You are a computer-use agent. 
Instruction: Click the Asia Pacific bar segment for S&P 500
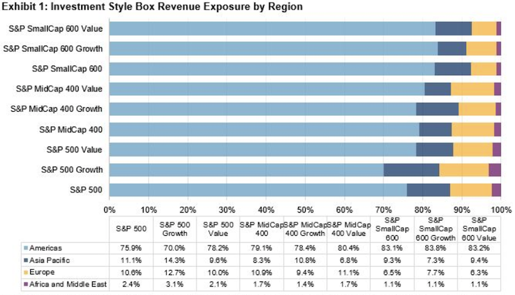(x=428, y=190)
